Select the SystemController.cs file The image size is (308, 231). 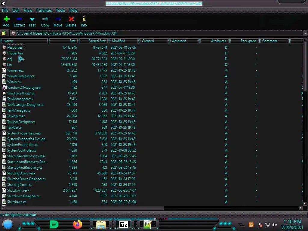(x=22, y=150)
